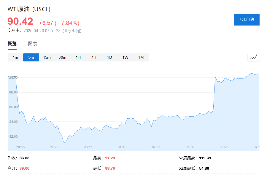Select the 1m timeframe

[x=15, y=57]
